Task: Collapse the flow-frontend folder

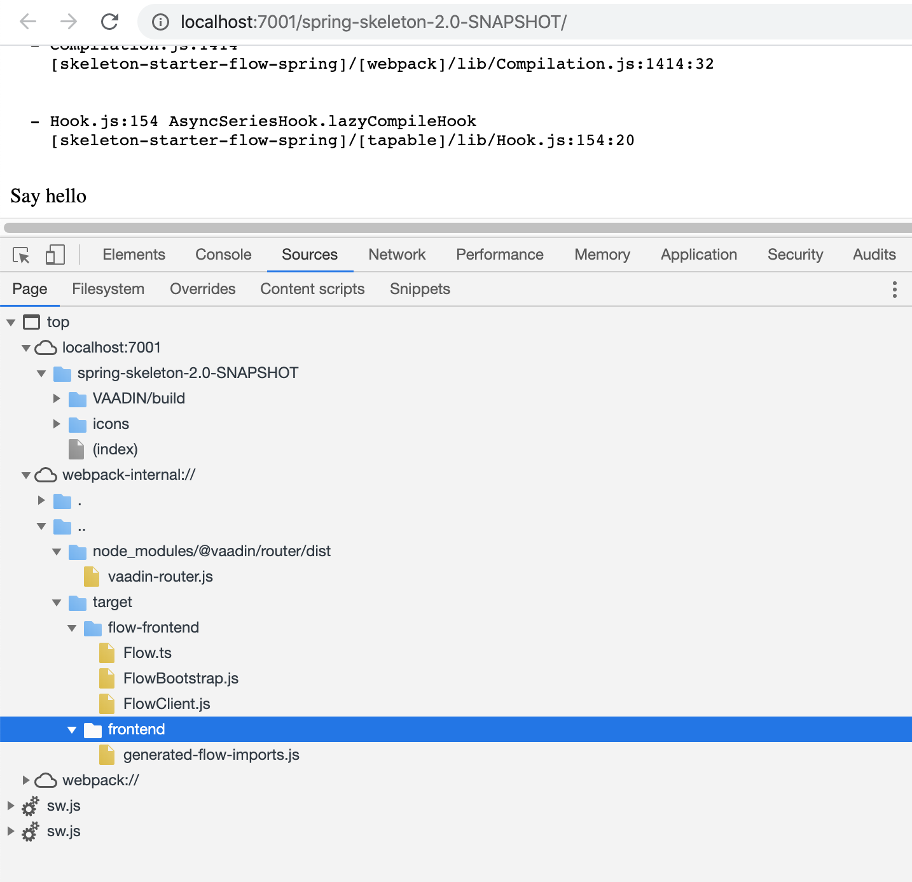Action: coord(72,627)
